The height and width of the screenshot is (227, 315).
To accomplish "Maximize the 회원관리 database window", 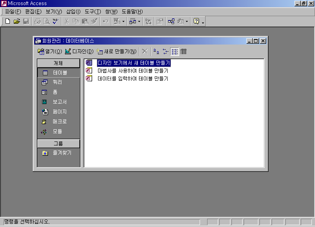I will (x=256, y=41).
